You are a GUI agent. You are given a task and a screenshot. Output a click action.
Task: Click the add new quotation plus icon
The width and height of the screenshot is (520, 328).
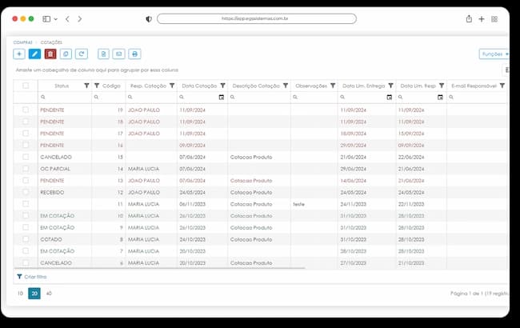(x=19, y=54)
